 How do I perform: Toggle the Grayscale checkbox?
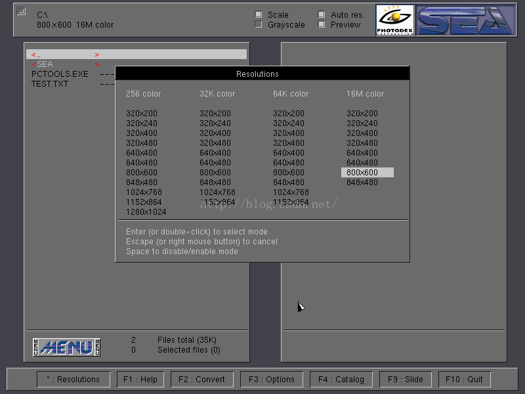(259, 24)
